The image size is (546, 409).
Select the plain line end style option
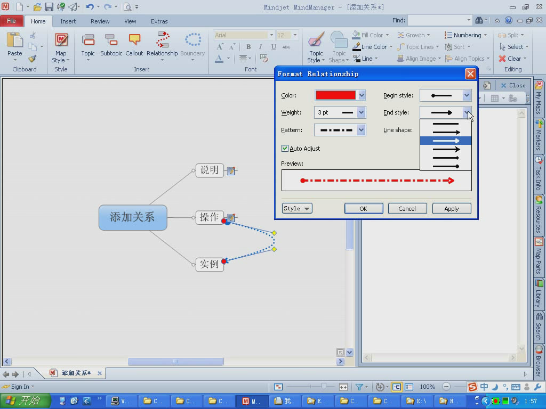(x=446, y=124)
